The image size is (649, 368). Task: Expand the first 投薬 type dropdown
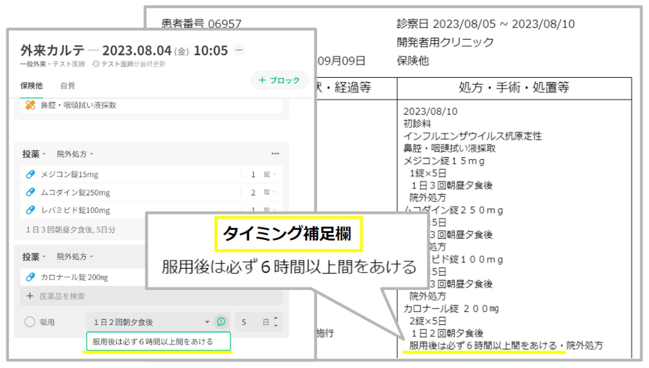coord(34,154)
